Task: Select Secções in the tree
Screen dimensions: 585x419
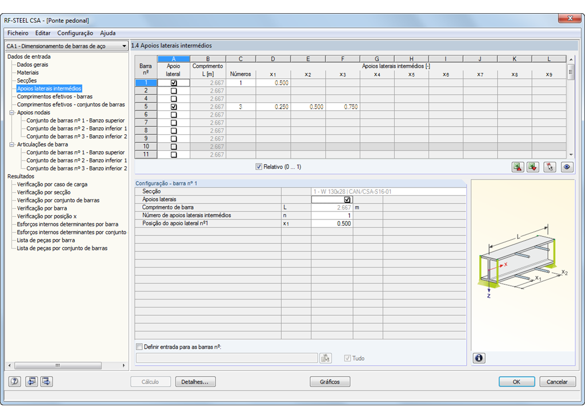Action: (x=27, y=81)
